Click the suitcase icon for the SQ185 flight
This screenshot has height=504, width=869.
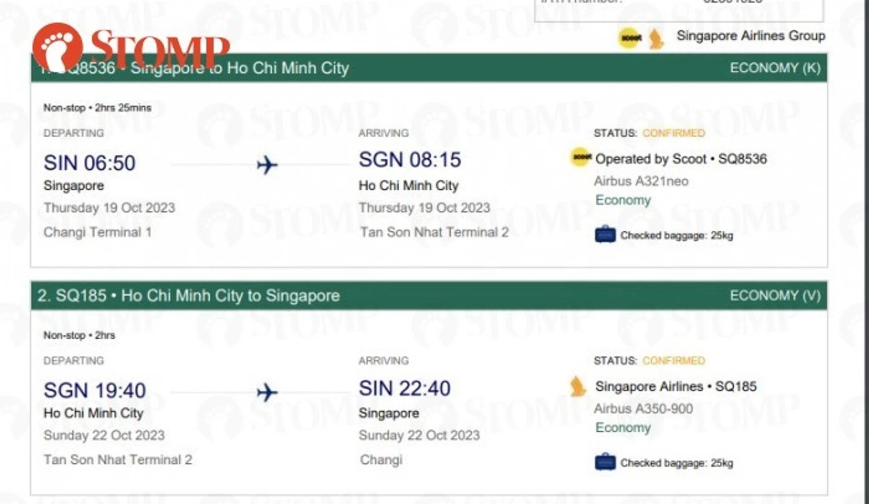click(x=605, y=462)
